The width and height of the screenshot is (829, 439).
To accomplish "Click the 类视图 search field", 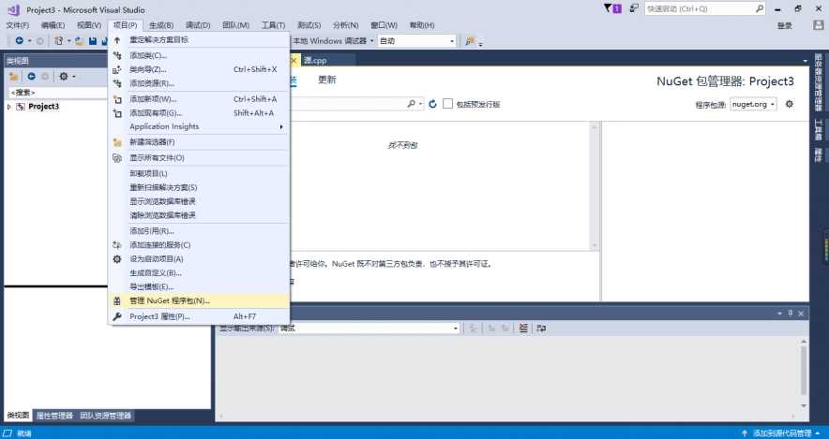I will [x=58, y=93].
